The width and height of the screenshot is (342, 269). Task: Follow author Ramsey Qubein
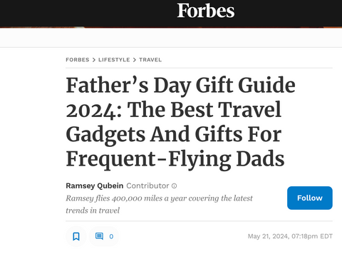(310, 198)
